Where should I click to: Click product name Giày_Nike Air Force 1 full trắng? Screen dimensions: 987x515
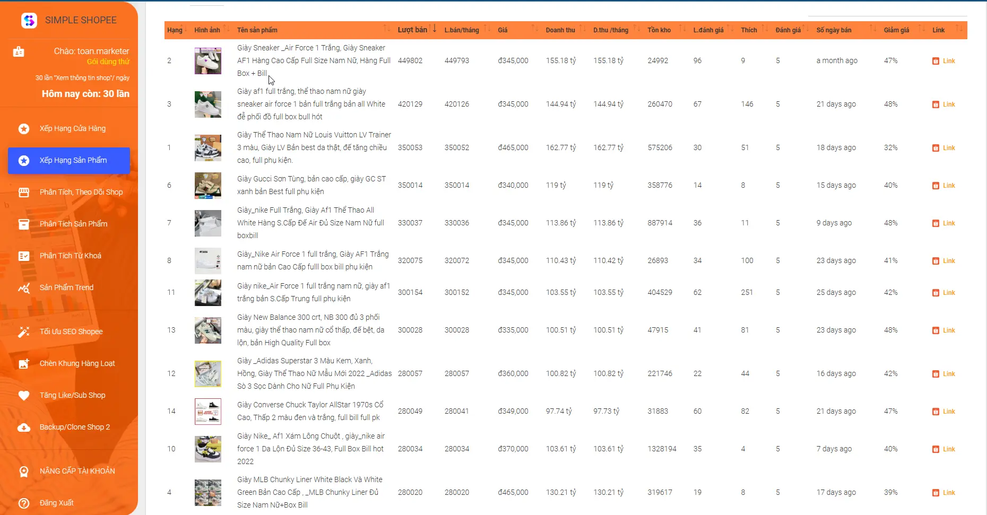pos(313,260)
